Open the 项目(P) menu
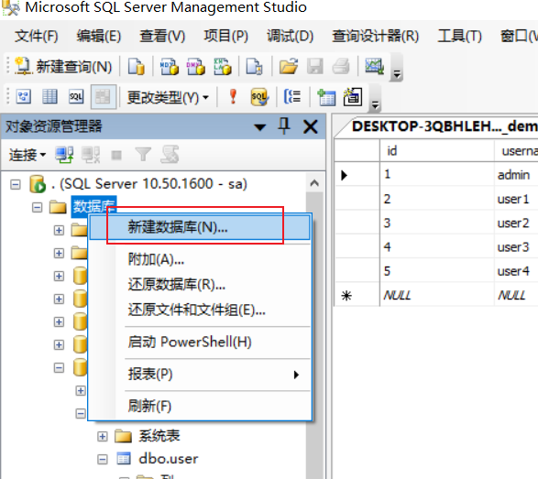Viewport: 538px width, 479px height. [x=225, y=36]
